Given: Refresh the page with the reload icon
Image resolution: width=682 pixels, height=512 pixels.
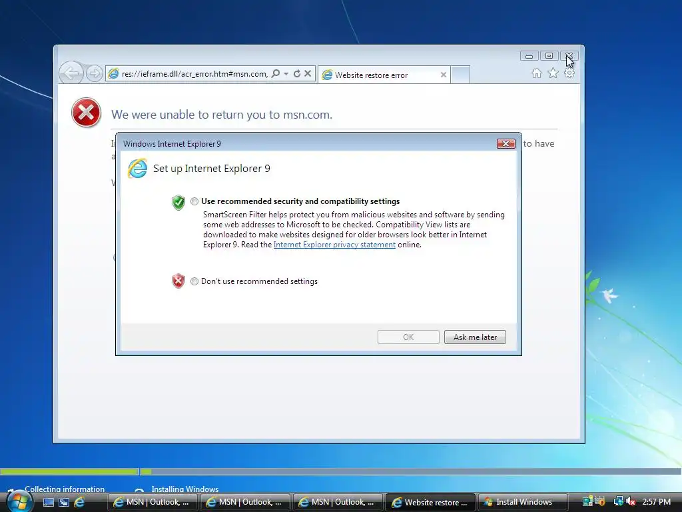Looking at the screenshot, I should pos(297,73).
